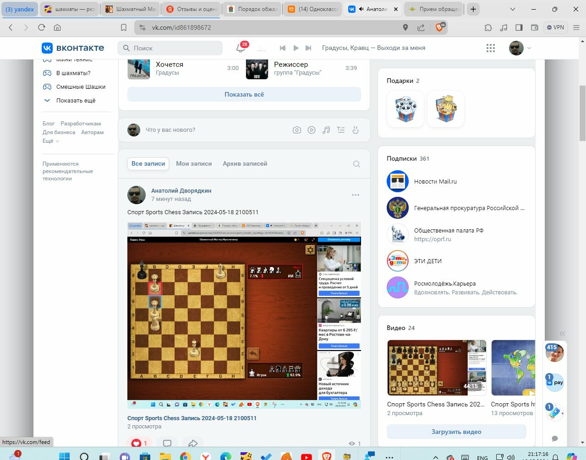Viewport: 586px width, 460px height.
Task: Switch to the '(3) yandex' browser tab
Action: pos(20,9)
